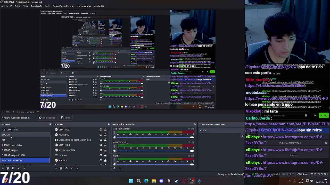Image resolution: width=330 pixels, height=185 pixels.
Task: Open scene filters icon under the Escenas list
Action: click(x=13, y=168)
